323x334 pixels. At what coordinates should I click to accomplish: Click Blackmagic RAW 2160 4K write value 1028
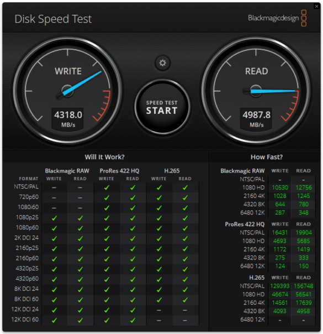tap(280, 196)
